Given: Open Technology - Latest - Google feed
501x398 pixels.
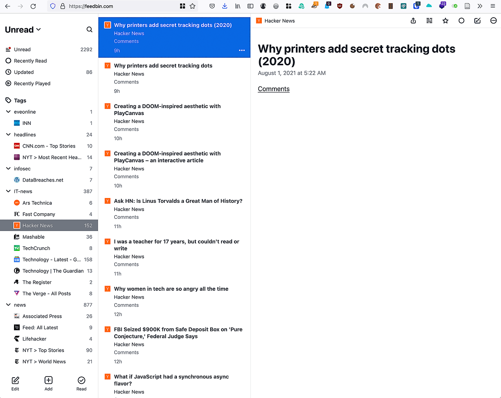Looking at the screenshot, I should [x=49, y=259].
